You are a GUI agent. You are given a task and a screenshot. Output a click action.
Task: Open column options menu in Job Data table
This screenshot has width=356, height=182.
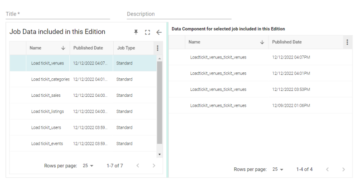pos(158,48)
